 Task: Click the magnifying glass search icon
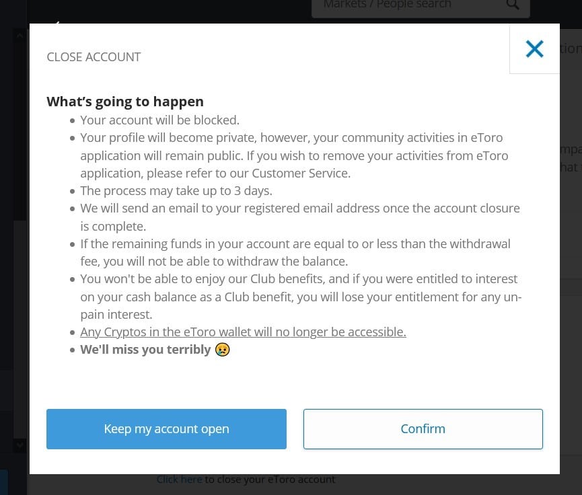(x=513, y=5)
